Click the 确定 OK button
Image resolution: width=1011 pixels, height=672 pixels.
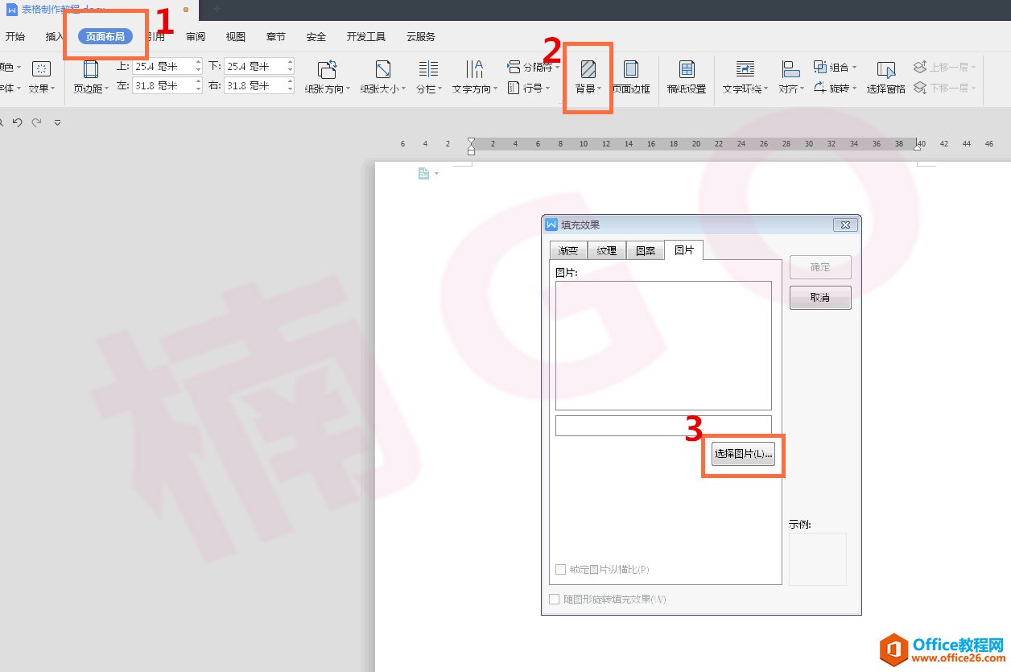(820, 267)
